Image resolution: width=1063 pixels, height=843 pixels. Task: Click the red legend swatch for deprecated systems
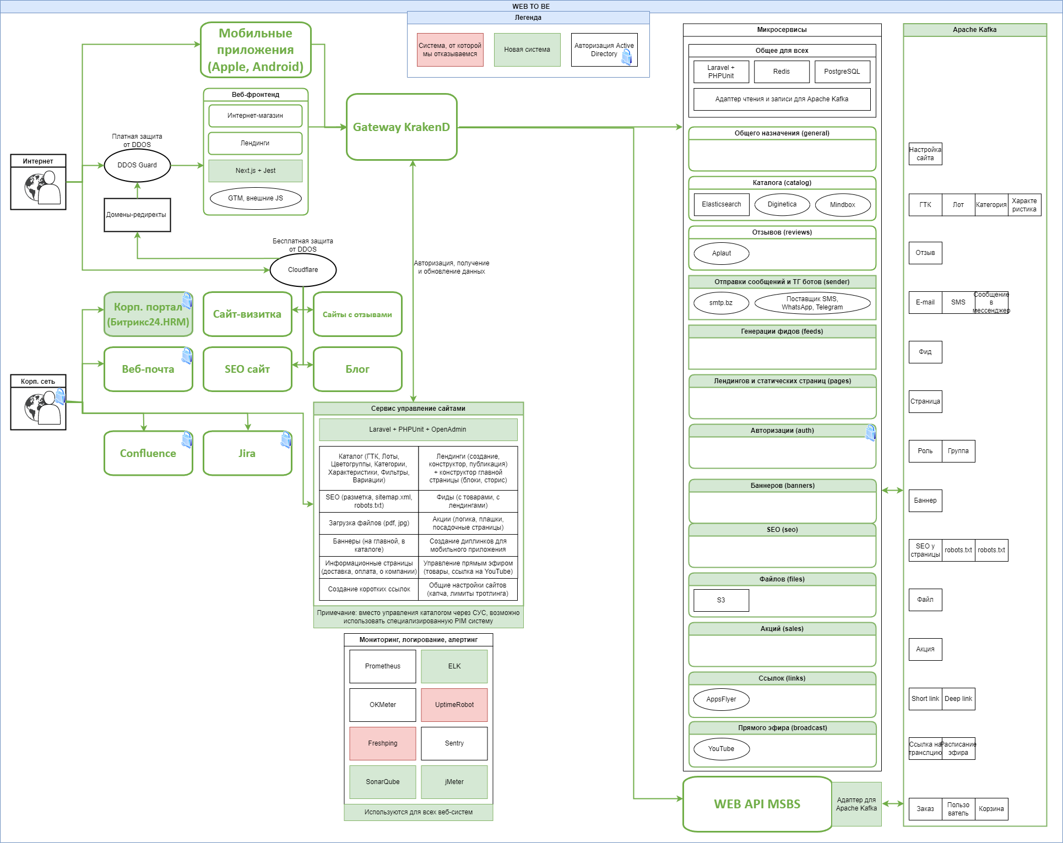(450, 50)
